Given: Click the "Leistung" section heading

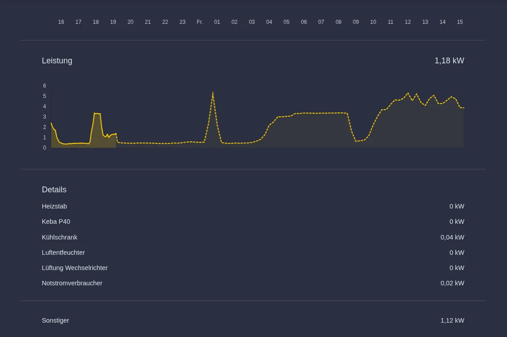Looking at the screenshot, I should pyautogui.click(x=57, y=61).
